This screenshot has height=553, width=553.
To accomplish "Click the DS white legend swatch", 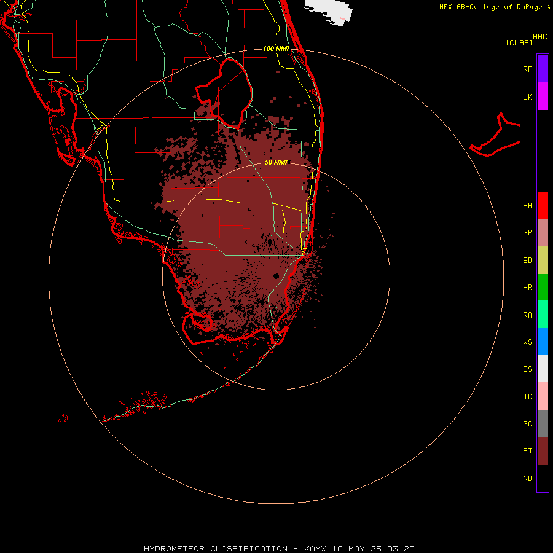I will point(543,369).
